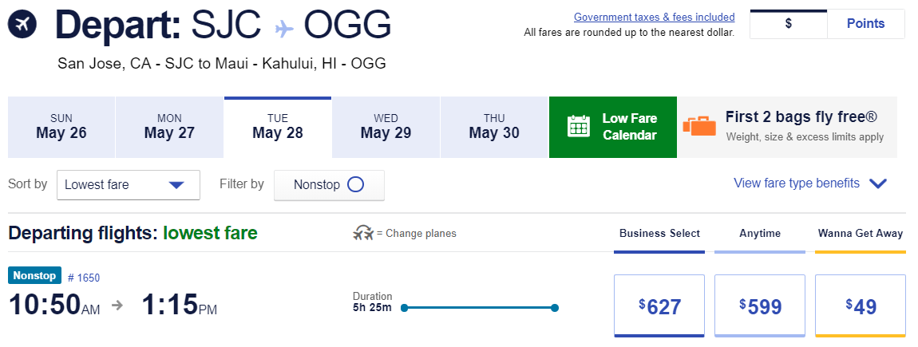
Task: Click the arrow between SJC and OGG
Action: 284,27
